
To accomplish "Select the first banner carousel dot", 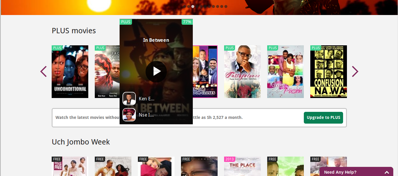I will tap(185, 6).
